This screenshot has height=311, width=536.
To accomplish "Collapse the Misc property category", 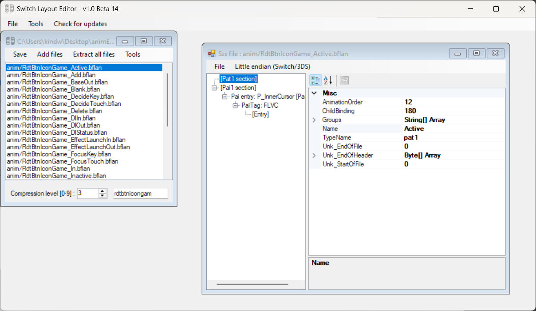I will tap(314, 93).
